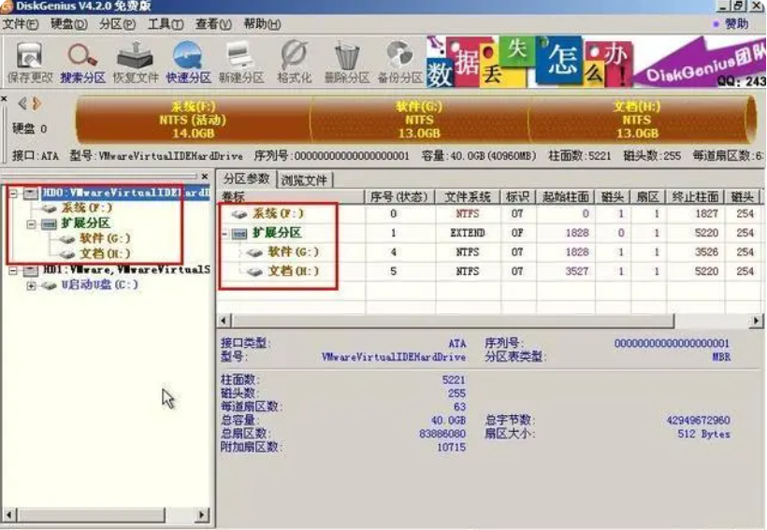This screenshot has width=767, height=530.
Task: Select the 软件(G:) partition bar segment
Action: [x=419, y=120]
